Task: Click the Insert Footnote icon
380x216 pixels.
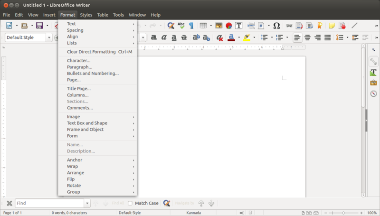Action: (299, 26)
